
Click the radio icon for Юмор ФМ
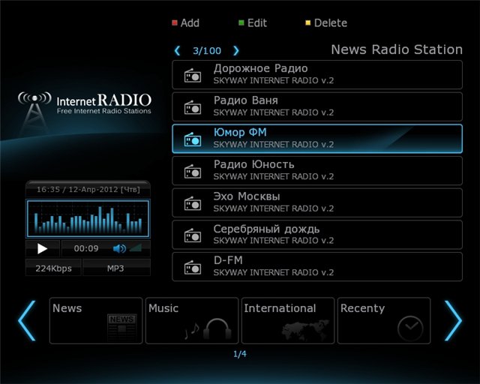tap(193, 139)
